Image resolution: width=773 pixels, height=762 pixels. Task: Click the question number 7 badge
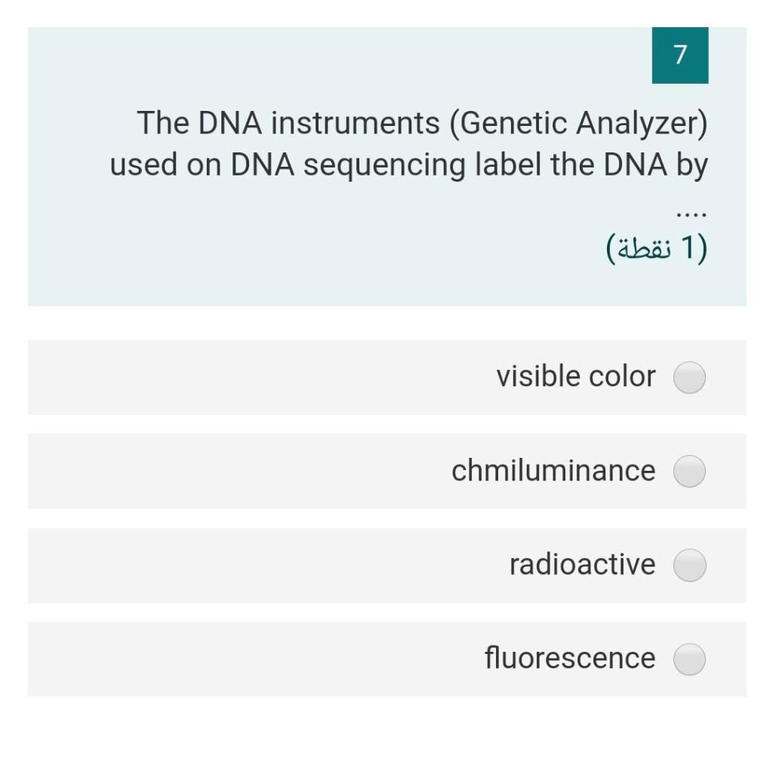(679, 55)
